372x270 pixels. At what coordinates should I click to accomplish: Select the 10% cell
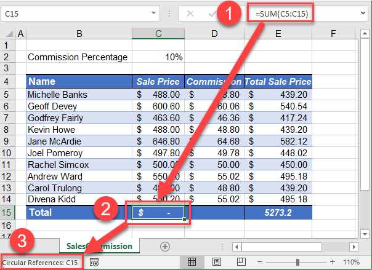pos(158,57)
